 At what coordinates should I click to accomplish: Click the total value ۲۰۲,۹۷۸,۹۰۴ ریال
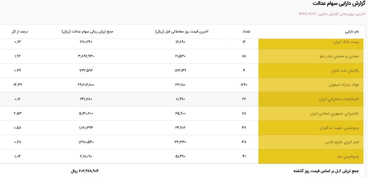coord(85,171)
